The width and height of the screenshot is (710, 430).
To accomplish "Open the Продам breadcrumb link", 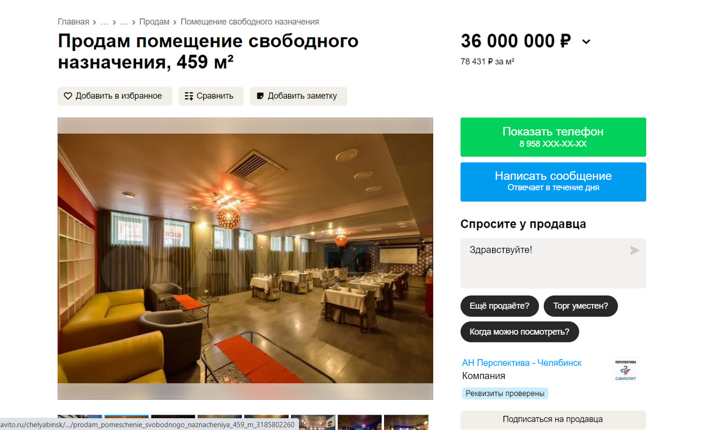I will (154, 22).
